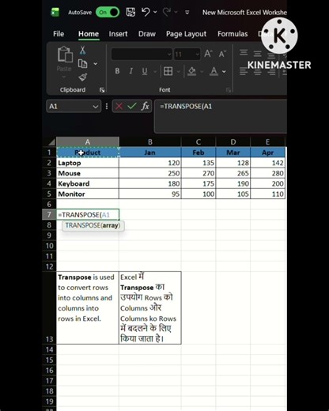
Task: Click cell with value 142
Action: 267,163
